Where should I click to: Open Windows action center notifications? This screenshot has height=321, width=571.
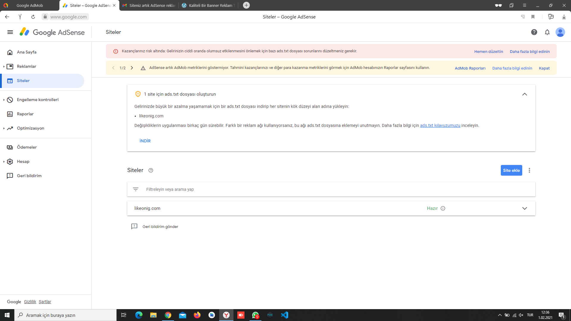click(562, 315)
